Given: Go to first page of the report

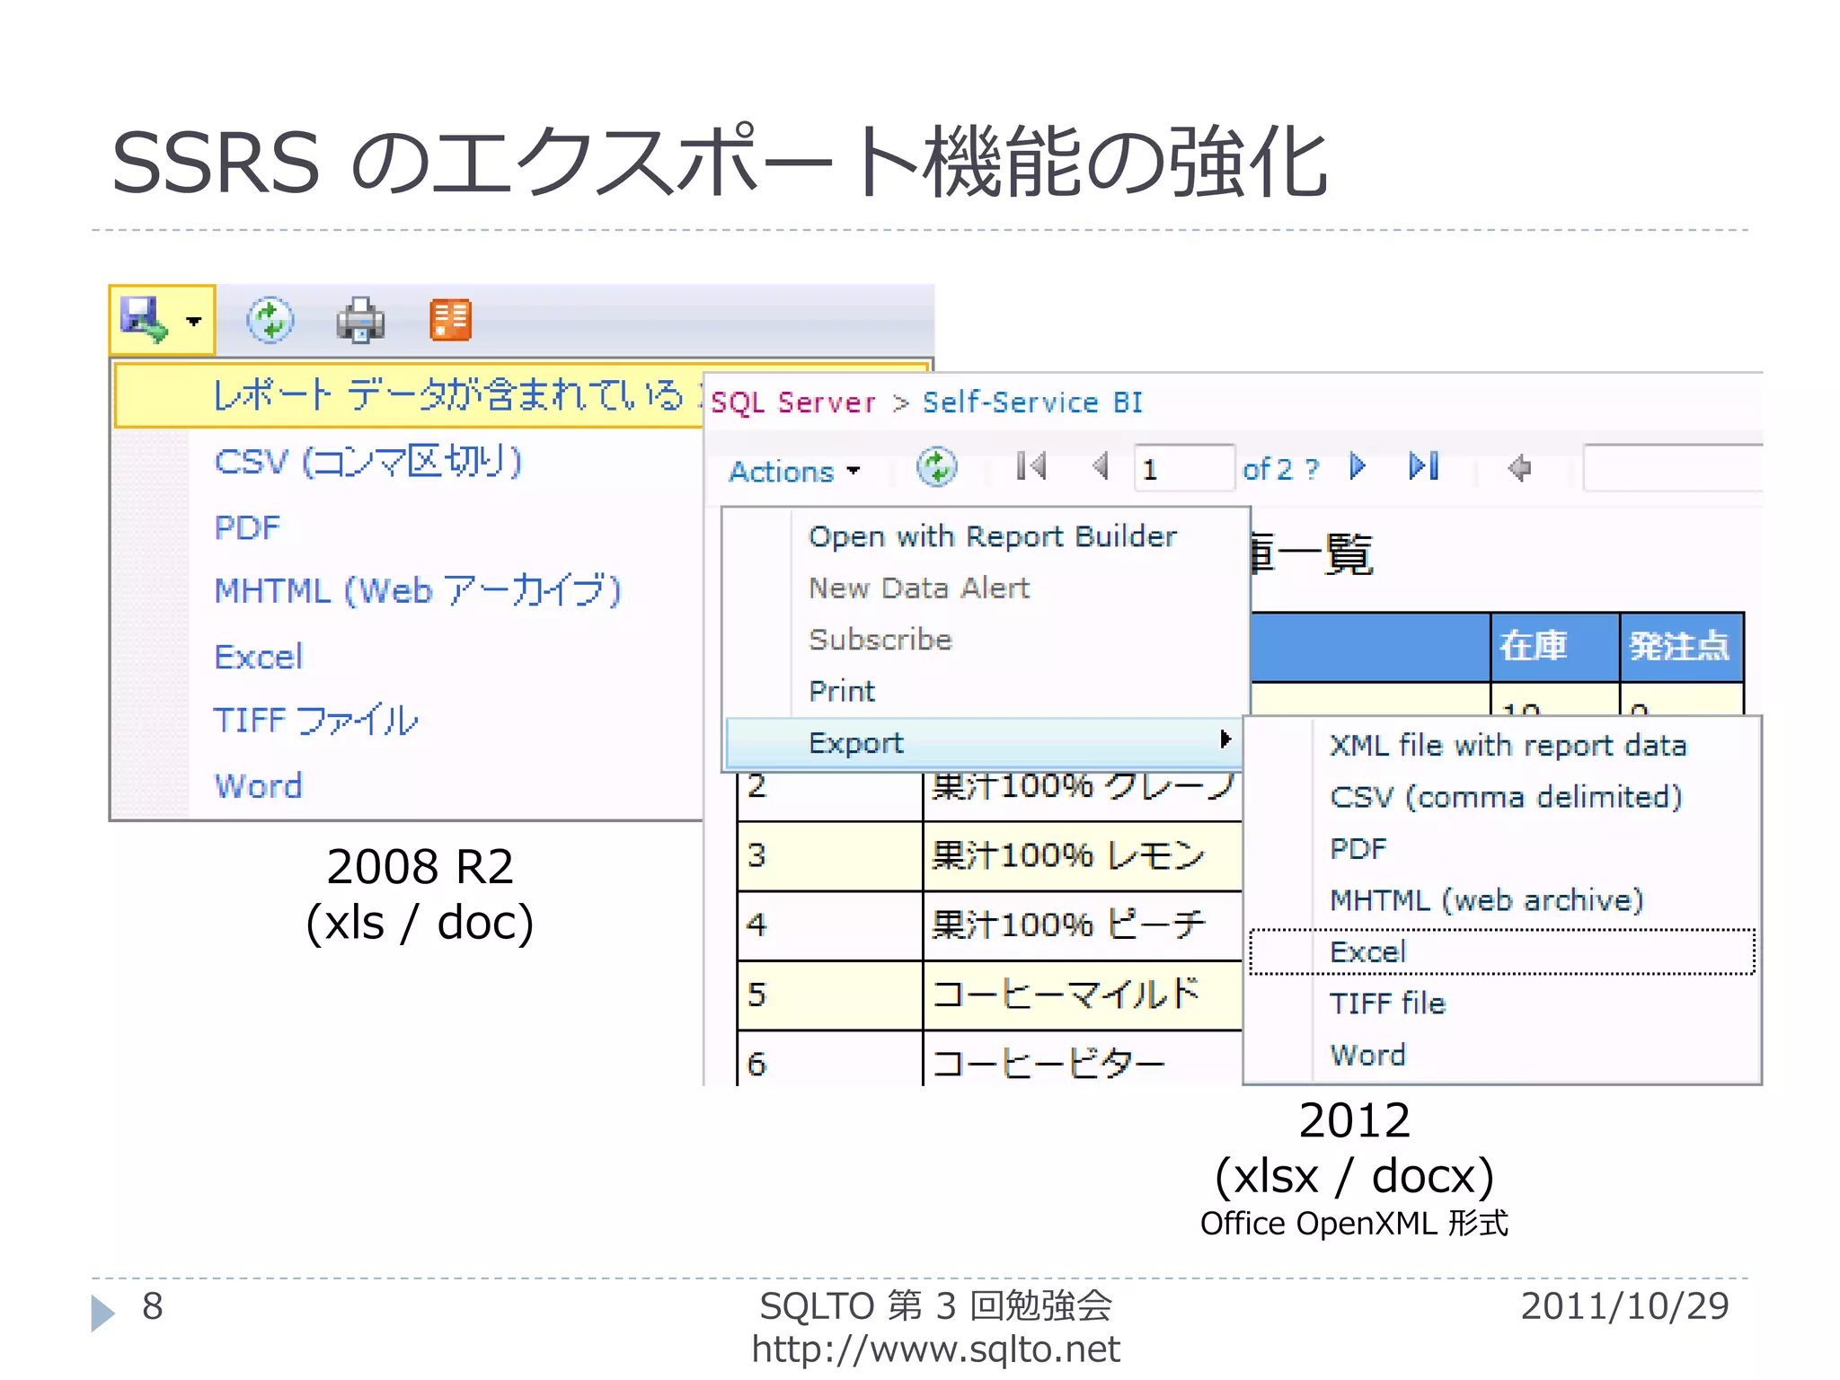Looking at the screenshot, I should pos(1031,466).
